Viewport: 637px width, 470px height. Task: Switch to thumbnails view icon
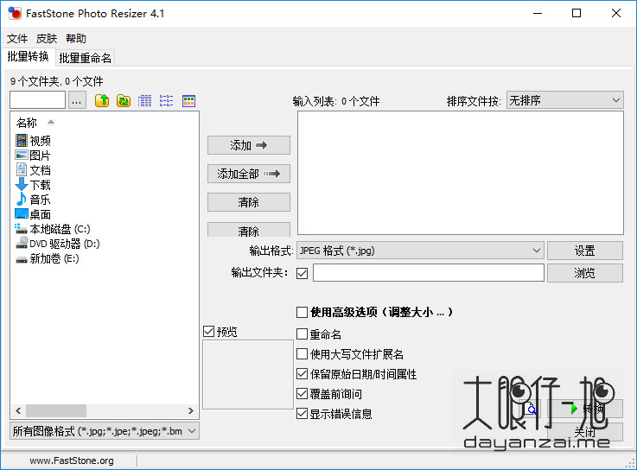(x=189, y=100)
